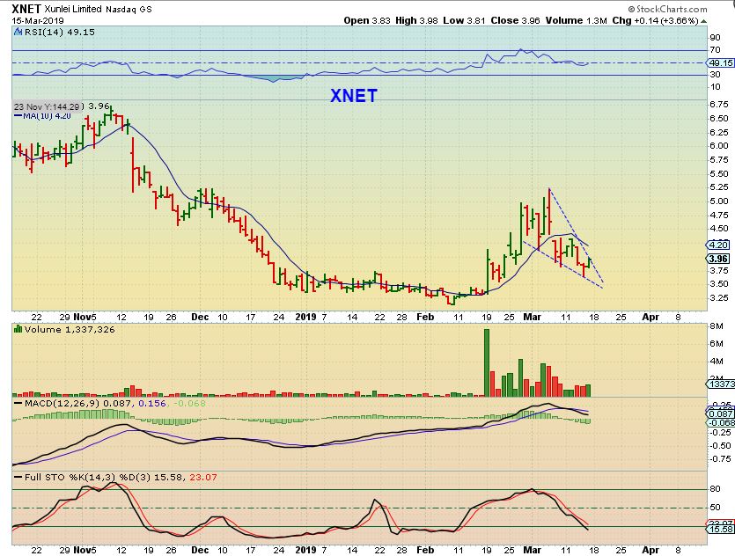
Task: Click the 23 Nov Y:144.29 crosshair readout
Action: point(47,106)
